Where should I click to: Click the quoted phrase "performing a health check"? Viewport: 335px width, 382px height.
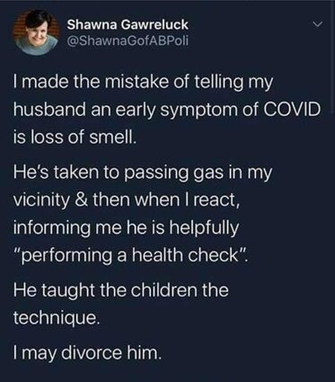tap(130, 255)
